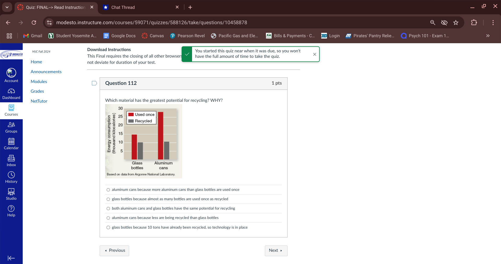
Task: Go to the Next question
Action: (x=276, y=251)
